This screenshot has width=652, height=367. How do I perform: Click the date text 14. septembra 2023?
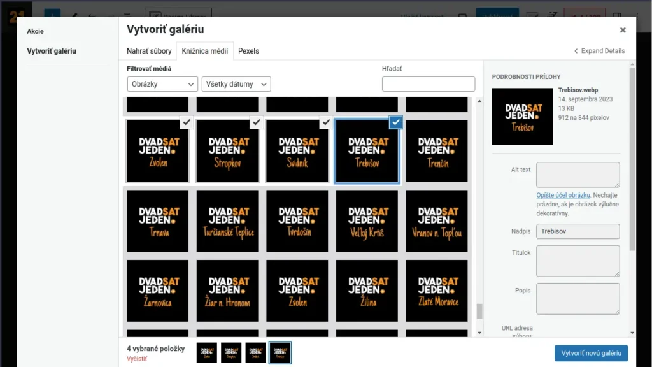585,99
